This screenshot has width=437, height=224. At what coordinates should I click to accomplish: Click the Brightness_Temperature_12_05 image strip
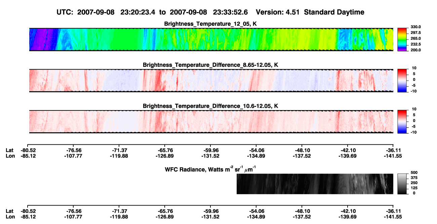click(211, 40)
